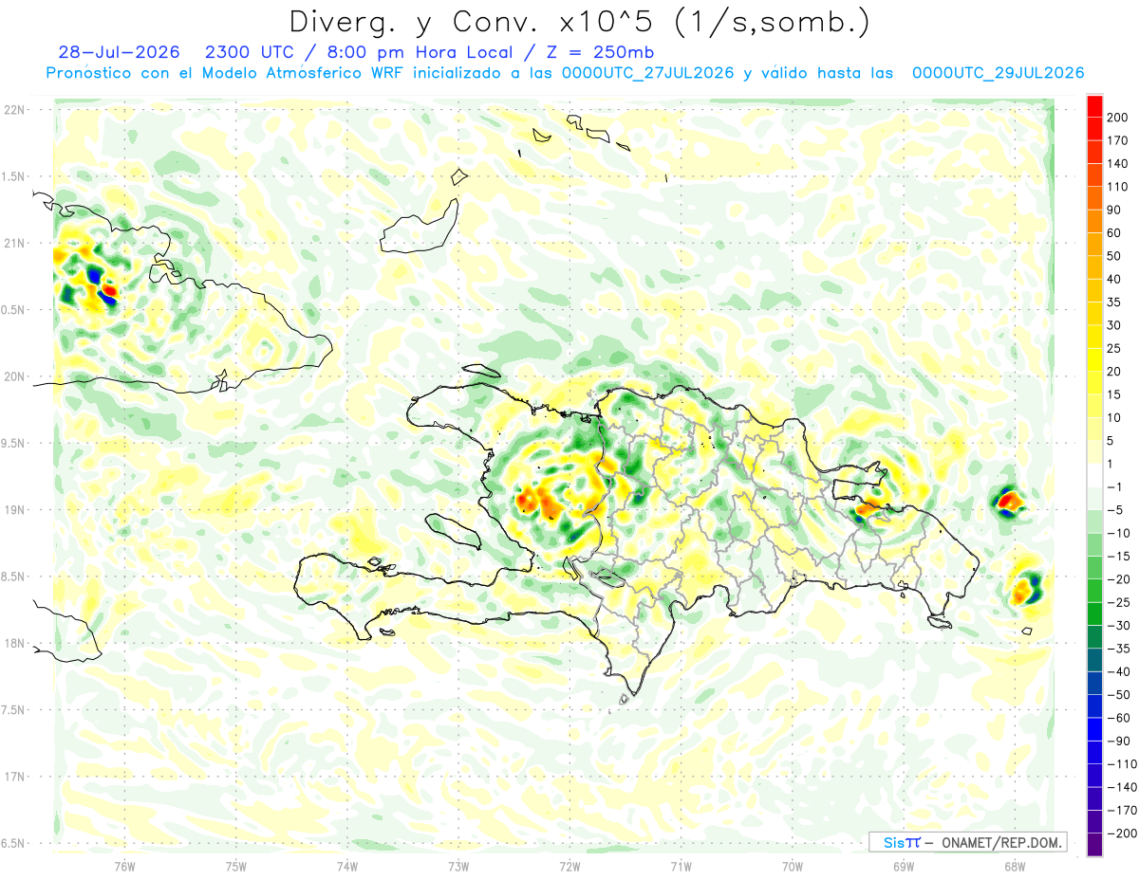Click the valid-until stamp '0000UTC_29JUL2026'
This screenshot has width=1139, height=879.
click(999, 73)
